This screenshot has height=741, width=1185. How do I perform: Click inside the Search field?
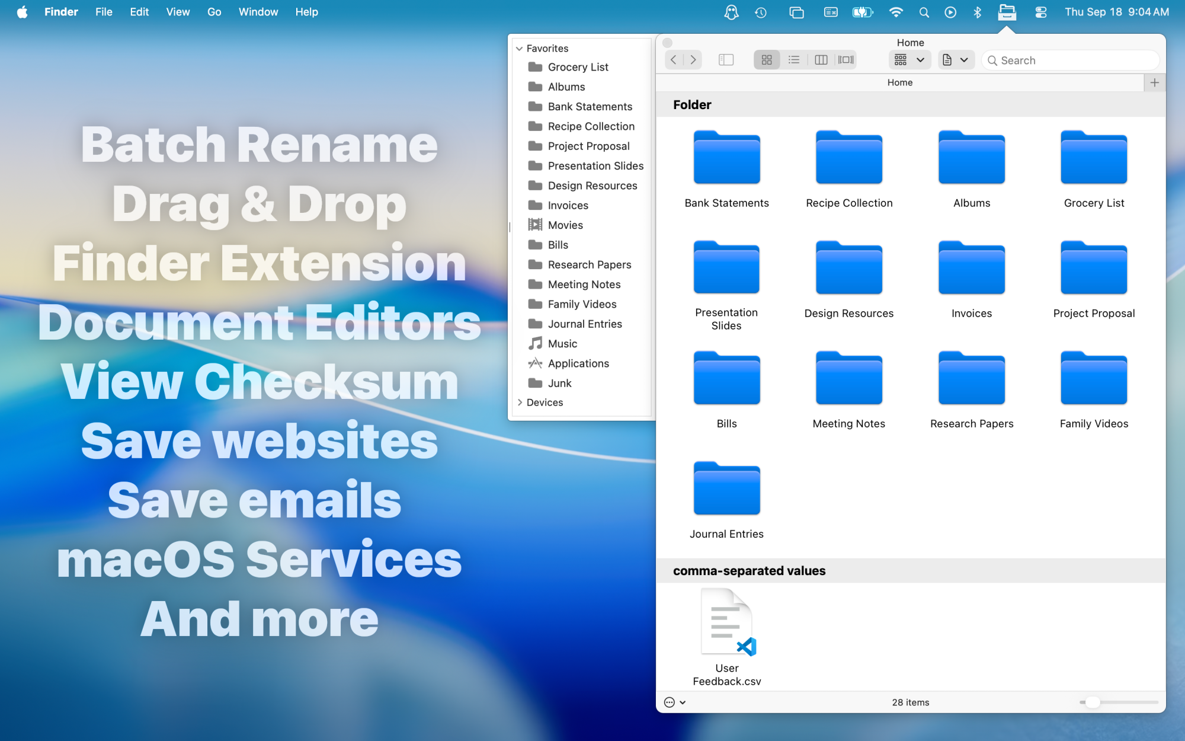[1069, 60]
